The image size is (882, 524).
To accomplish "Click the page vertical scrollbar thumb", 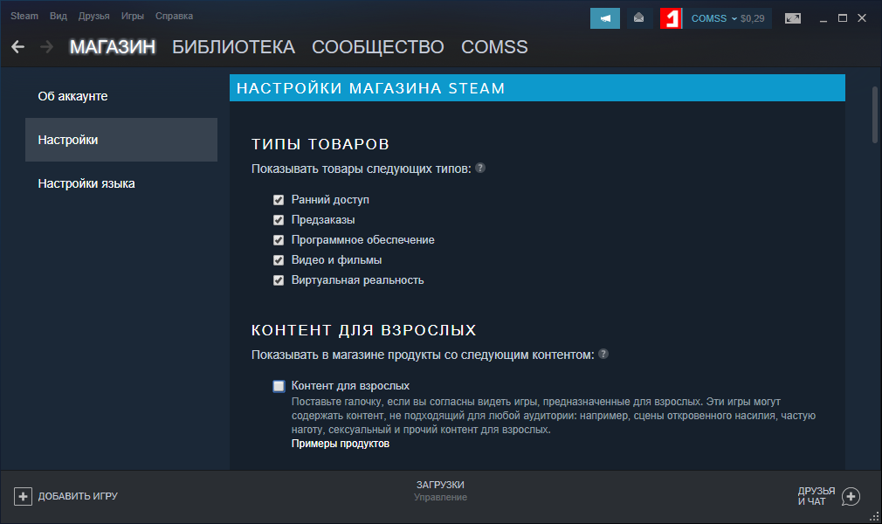I will (875, 114).
